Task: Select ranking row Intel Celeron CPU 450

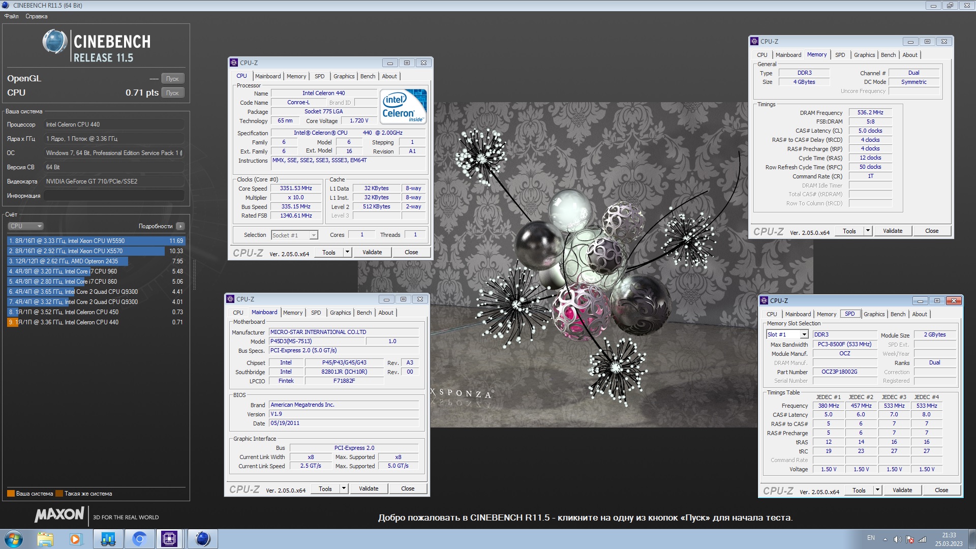Action: [96, 312]
